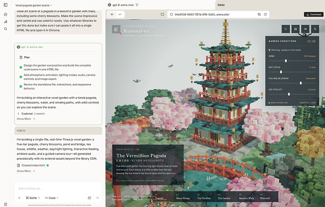325x207 pixels.
Task: Toggle the left sidebar panel icon
Action: pos(6,5)
